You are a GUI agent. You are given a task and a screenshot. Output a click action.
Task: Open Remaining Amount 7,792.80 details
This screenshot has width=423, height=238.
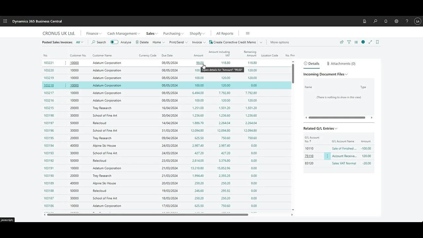[251, 93]
